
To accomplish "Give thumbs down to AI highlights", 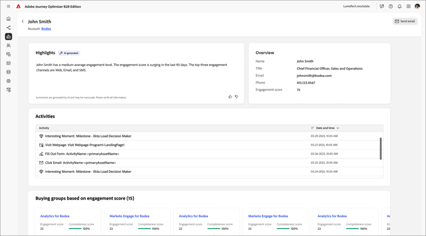I will [236, 97].
